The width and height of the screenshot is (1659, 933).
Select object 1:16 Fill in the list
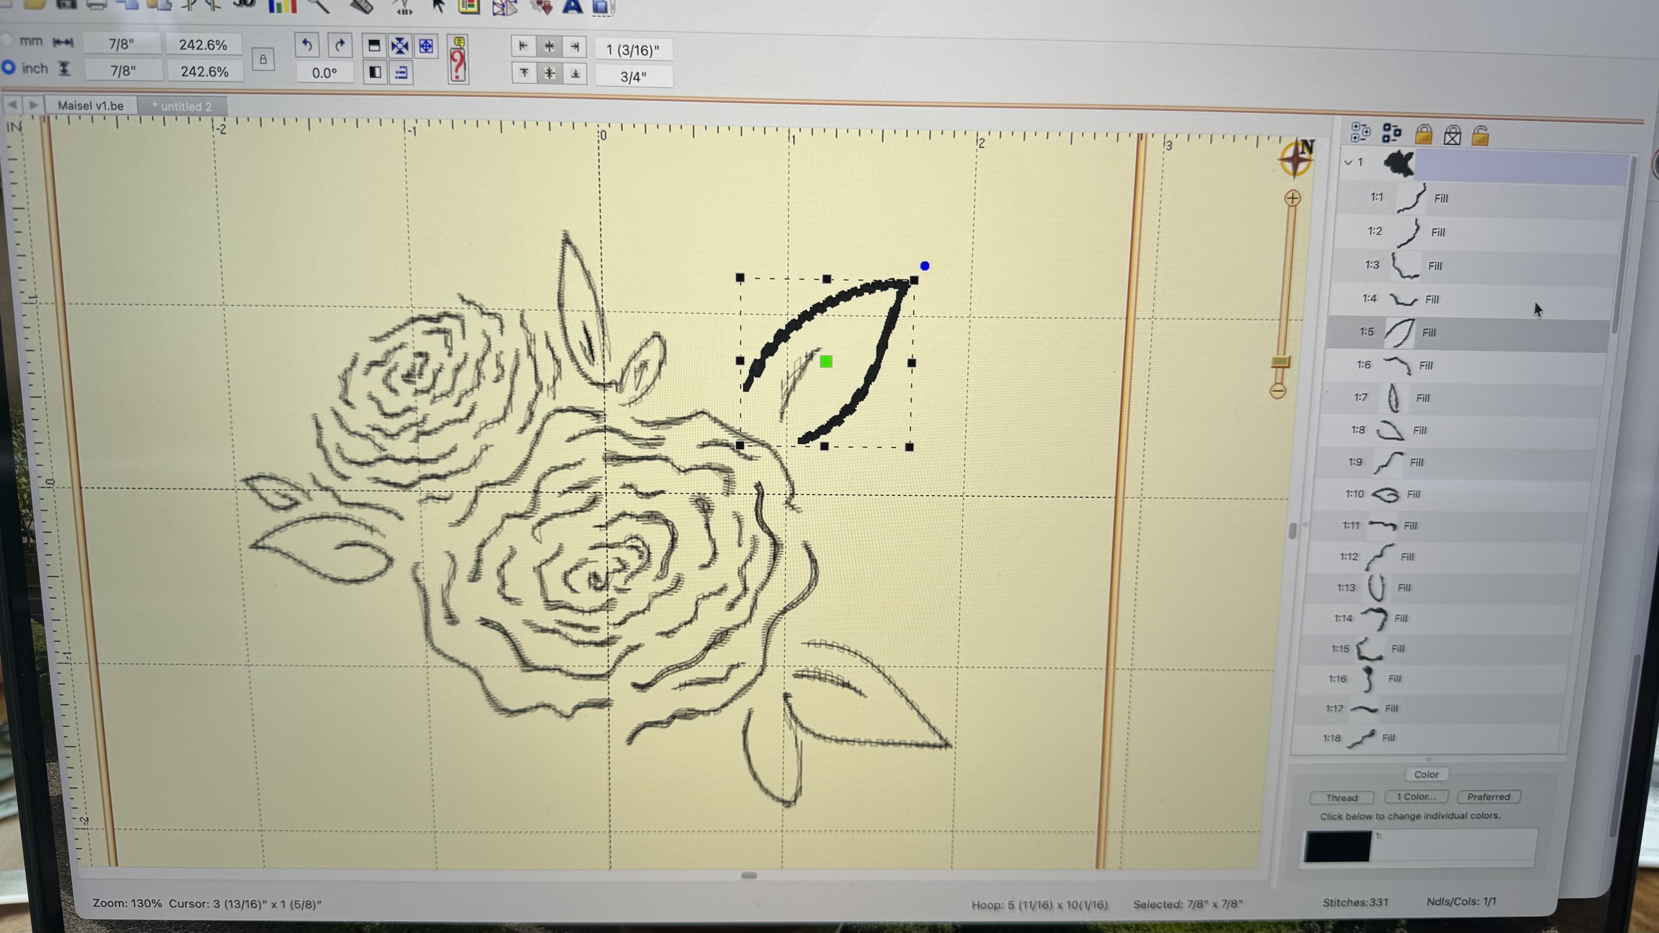tap(1435, 679)
